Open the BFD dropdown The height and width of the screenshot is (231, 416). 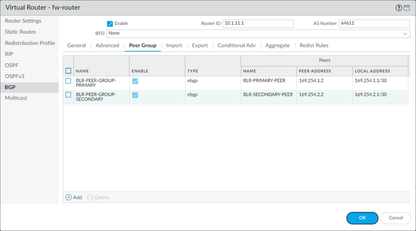pos(257,33)
